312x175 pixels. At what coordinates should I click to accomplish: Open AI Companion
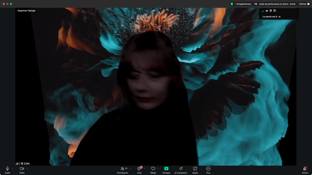(x=181, y=169)
